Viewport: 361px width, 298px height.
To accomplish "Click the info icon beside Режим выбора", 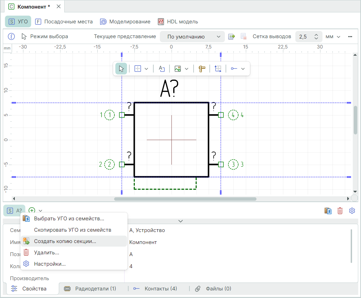I will click(x=11, y=36).
